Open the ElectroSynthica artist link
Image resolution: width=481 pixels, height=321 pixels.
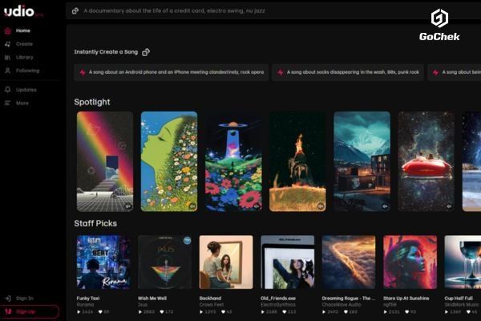coord(278,305)
